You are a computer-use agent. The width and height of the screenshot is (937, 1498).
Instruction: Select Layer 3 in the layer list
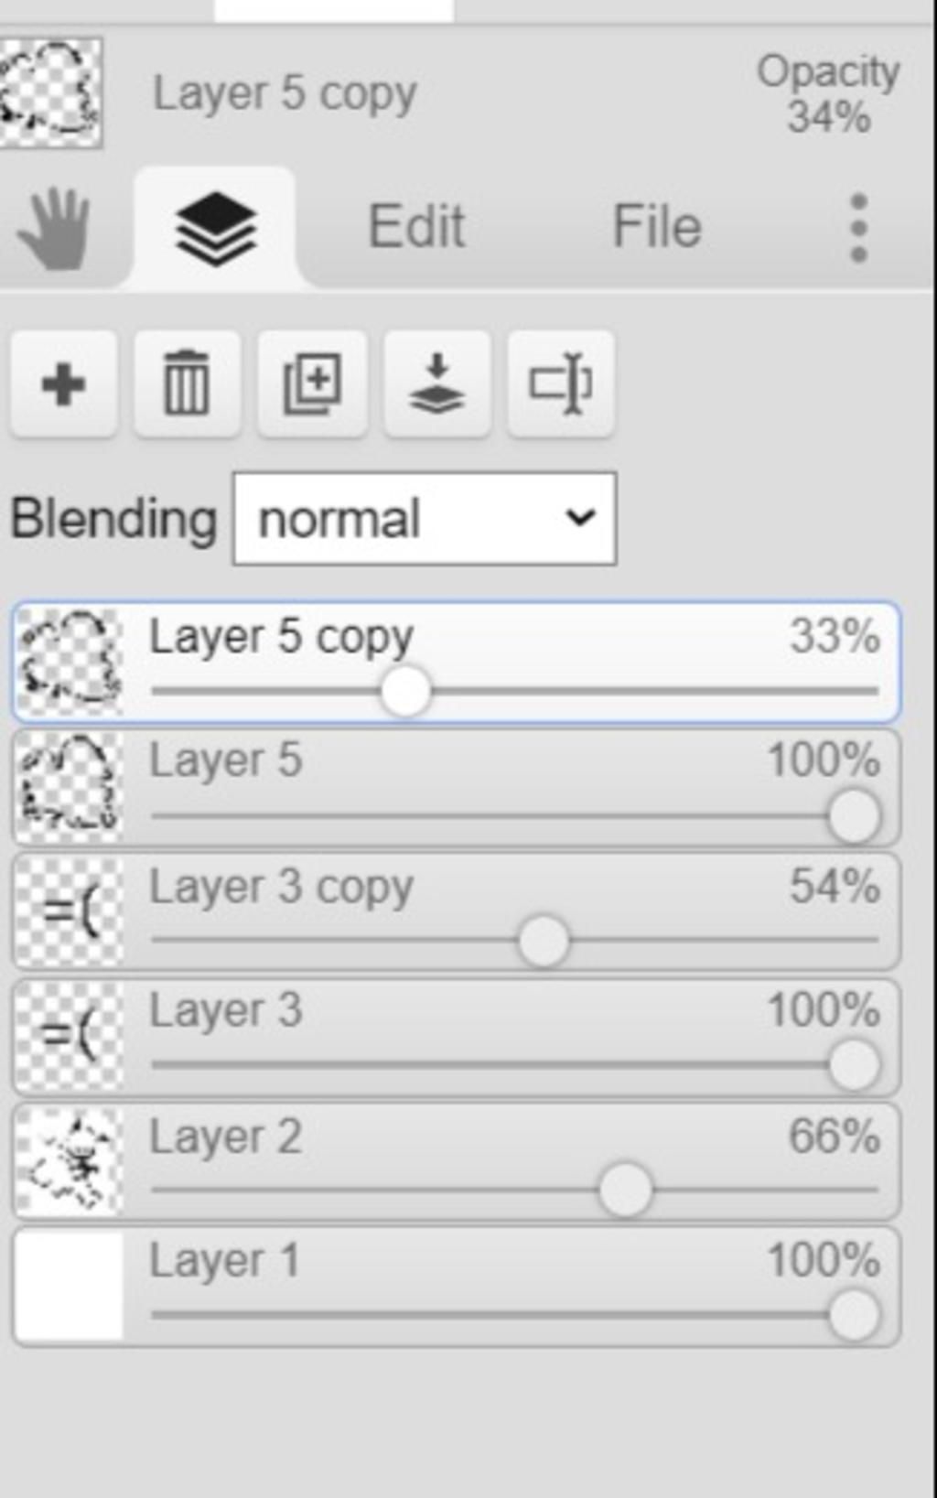coord(456,1037)
